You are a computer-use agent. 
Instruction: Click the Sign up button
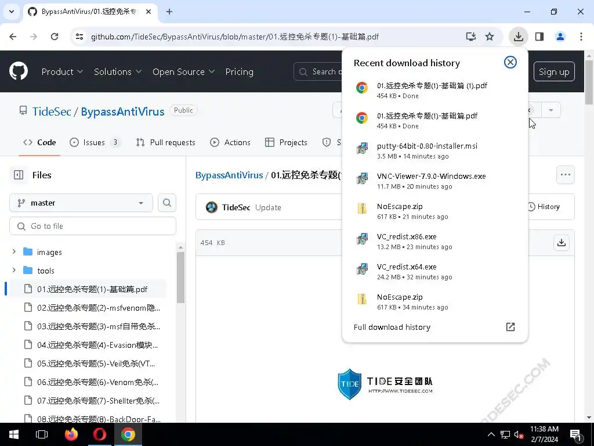(554, 71)
